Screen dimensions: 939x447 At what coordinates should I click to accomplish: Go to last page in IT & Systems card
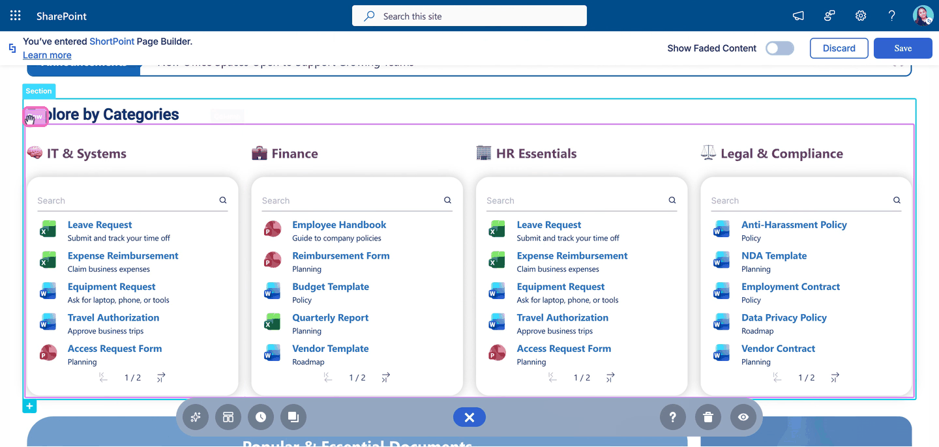161,377
